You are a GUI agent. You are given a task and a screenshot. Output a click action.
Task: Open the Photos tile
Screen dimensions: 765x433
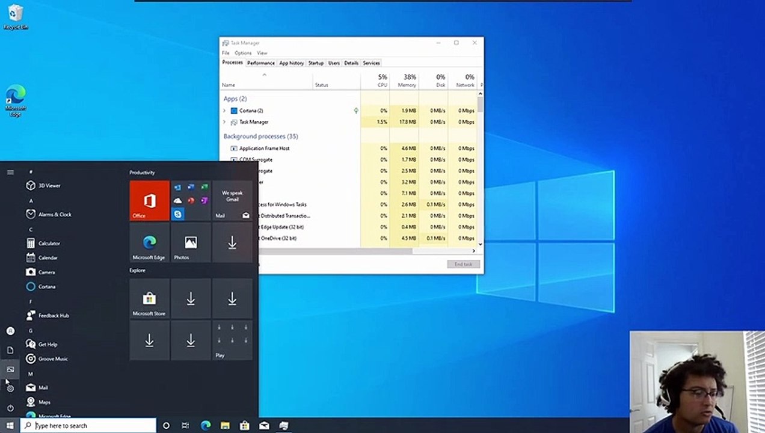point(191,242)
